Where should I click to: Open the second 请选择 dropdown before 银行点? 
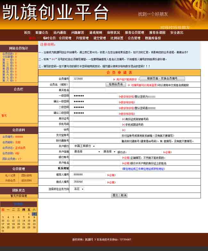click(x=109, y=152)
